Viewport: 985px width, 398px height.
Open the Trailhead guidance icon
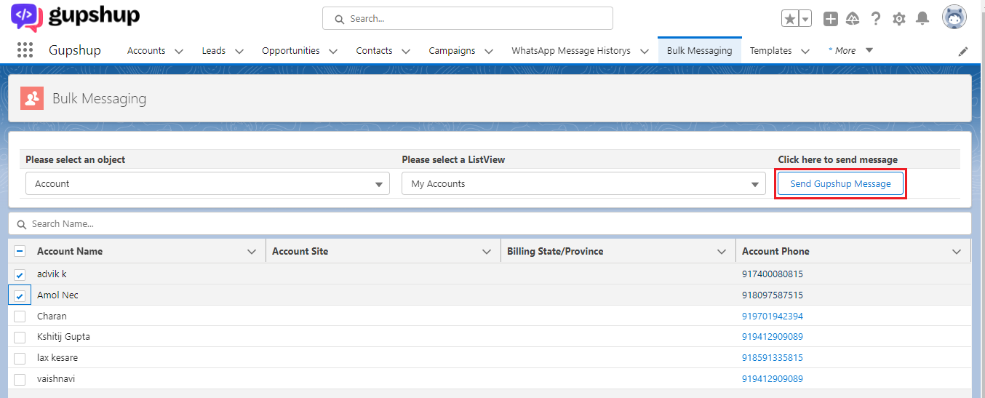(x=853, y=19)
